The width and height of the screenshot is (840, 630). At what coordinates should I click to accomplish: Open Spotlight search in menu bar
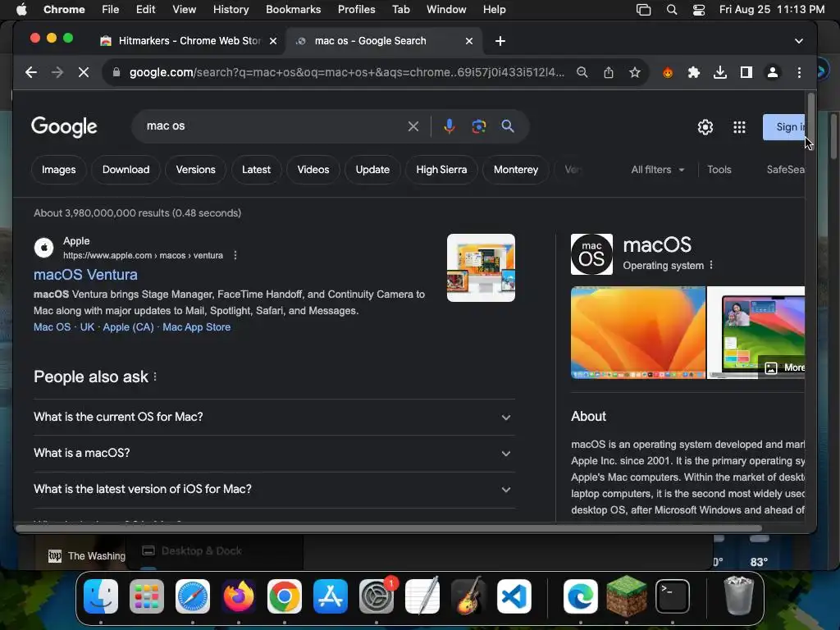[x=671, y=10]
